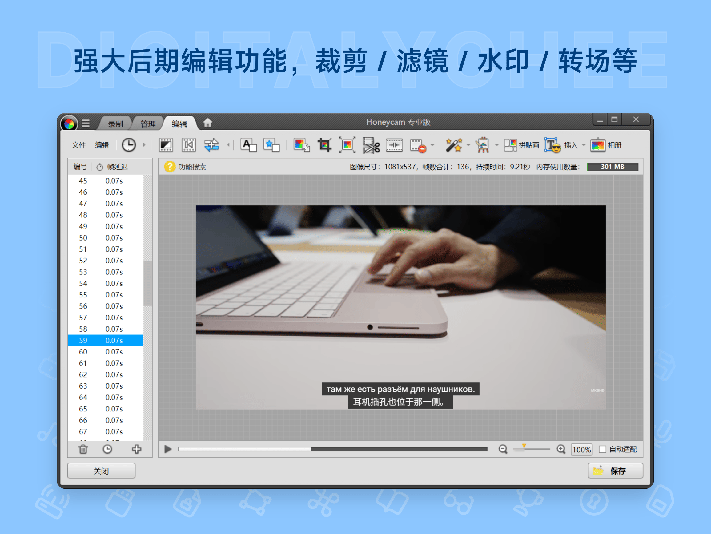The height and width of the screenshot is (534, 711).
Task: Expand the dropdown next to magic wand
Action: click(x=468, y=145)
